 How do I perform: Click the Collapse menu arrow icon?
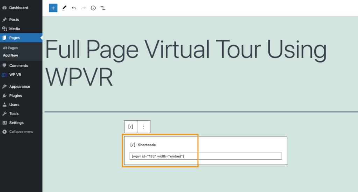click(x=5, y=131)
